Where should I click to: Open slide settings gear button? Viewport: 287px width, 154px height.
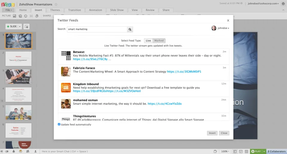click(27, 26)
